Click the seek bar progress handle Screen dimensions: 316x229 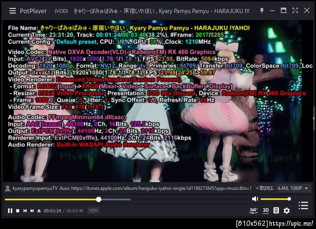coord(98,200)
